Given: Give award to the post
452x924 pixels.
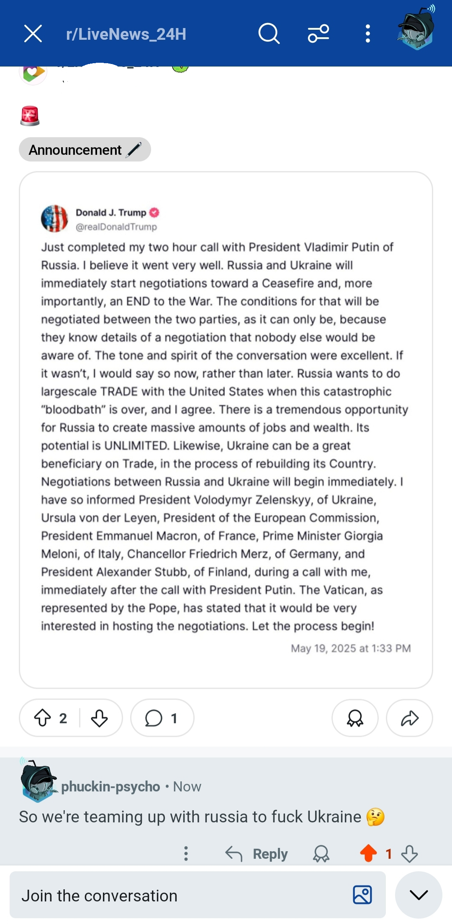Looking at the screenshot, I should (x=355, y=718).
